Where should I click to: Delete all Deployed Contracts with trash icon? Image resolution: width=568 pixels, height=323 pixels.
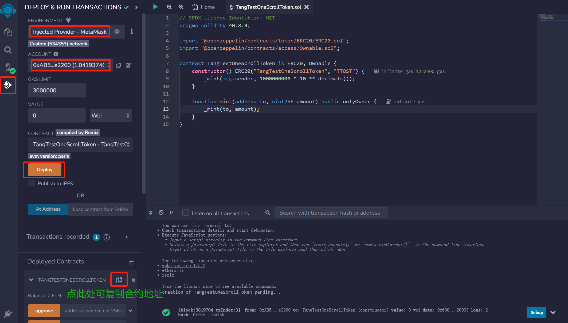(131, 263)
